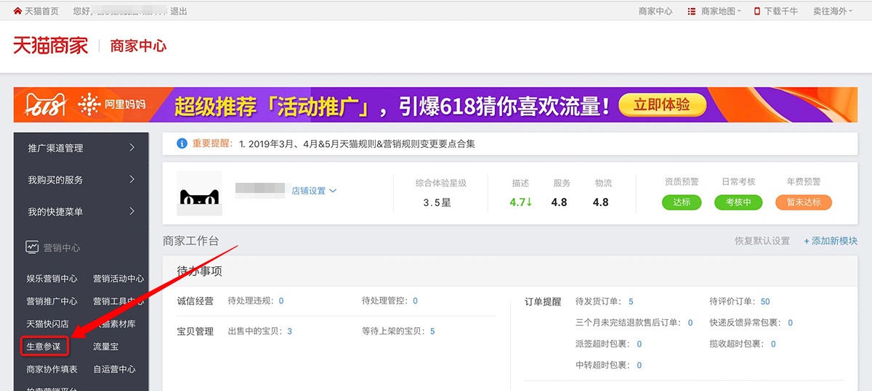
Task: Click the 考核中 green status badge
Action: coord(738,202)
